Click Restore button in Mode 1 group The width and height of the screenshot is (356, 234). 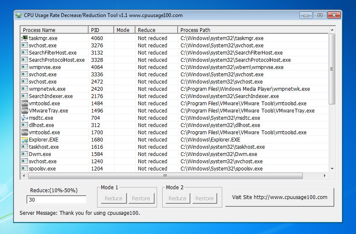click(141, 198)
